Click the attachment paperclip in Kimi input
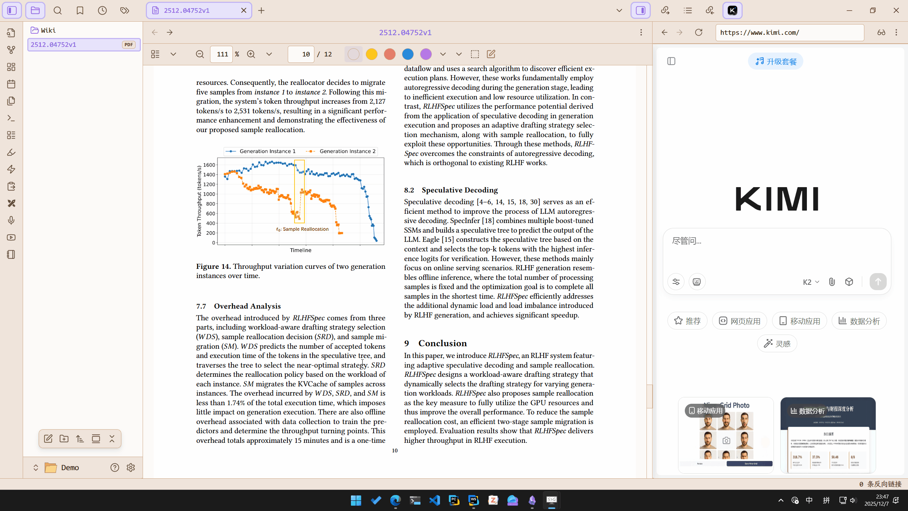The height and width of the screenshot is (511, 908). tap(832, 282)
